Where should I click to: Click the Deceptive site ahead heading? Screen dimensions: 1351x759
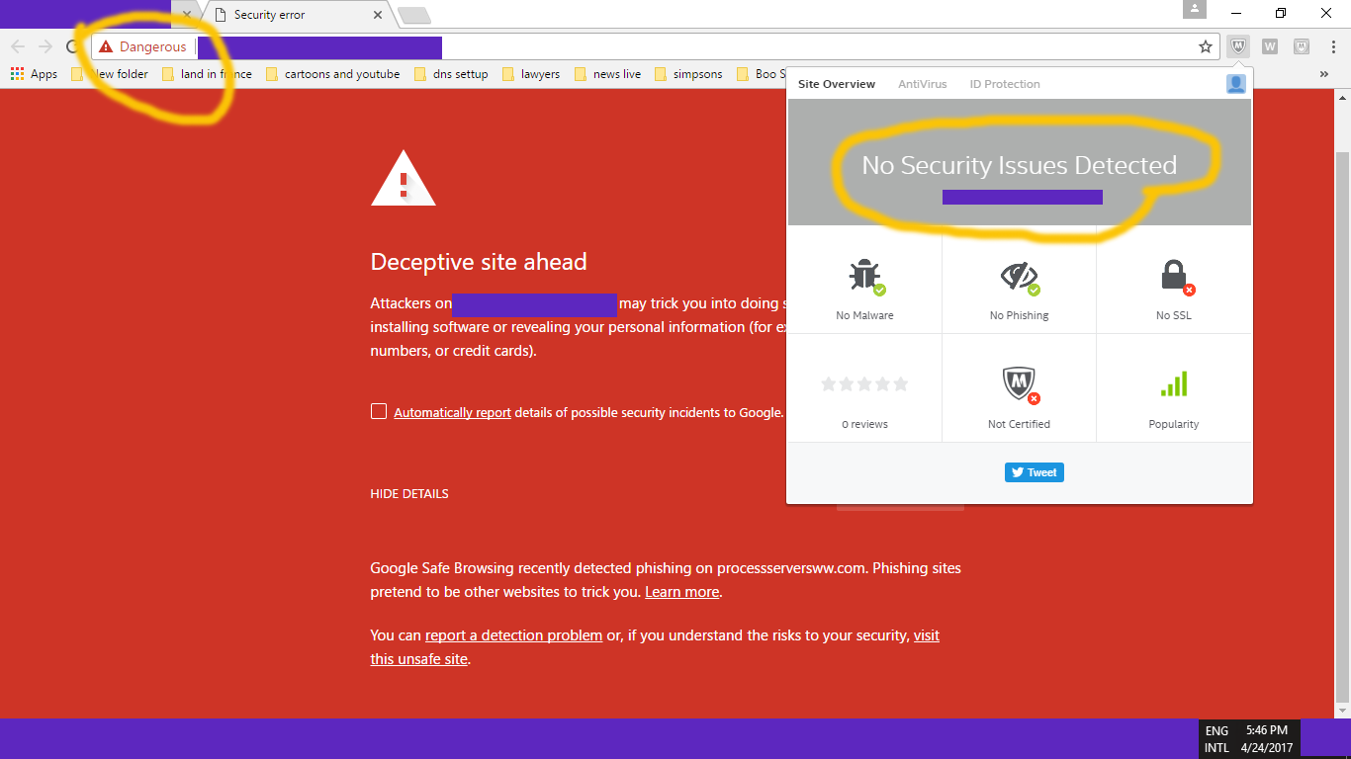coord(479,262)
